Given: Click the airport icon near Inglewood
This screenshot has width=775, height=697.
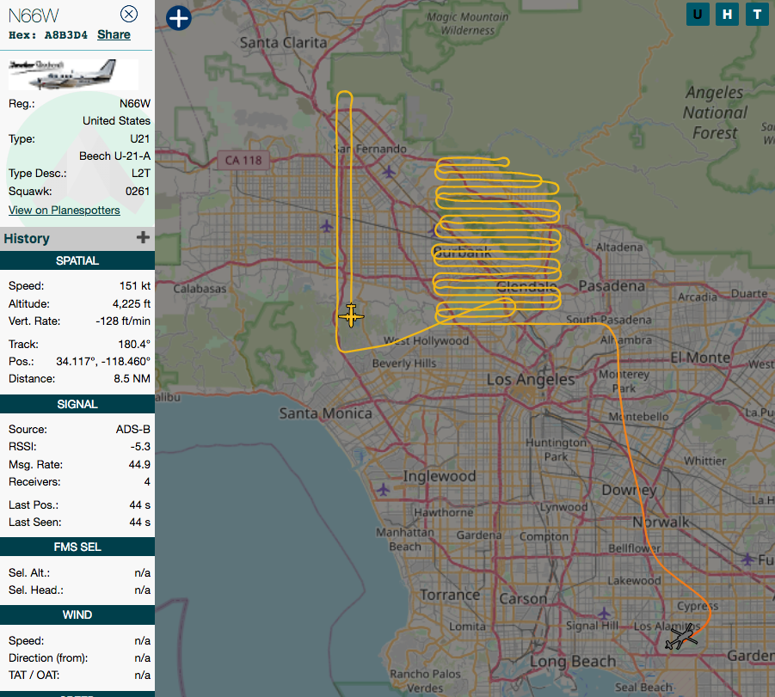Looking at the screenshot, I should click(x=383, y=490).
